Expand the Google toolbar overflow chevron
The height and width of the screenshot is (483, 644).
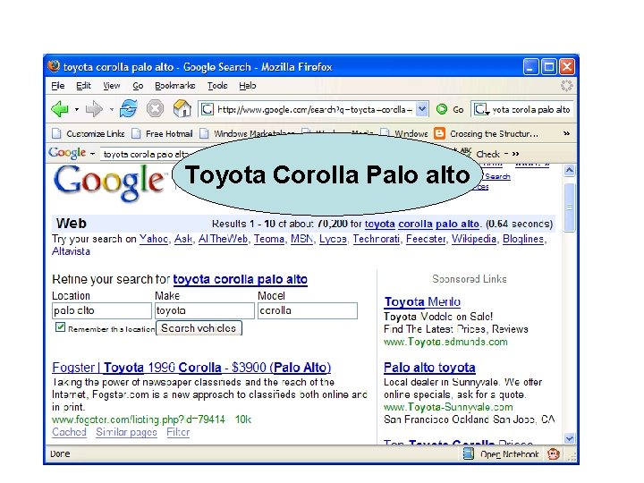[x=515, y=154]
